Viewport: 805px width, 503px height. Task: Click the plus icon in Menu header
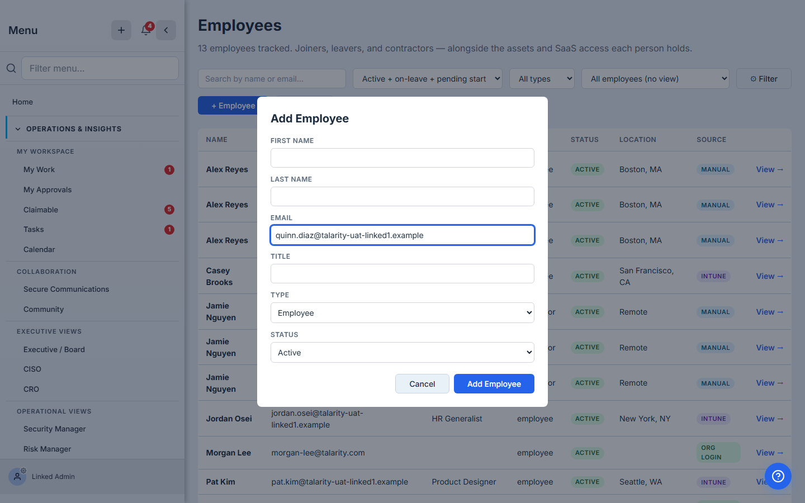click(121, 30)
